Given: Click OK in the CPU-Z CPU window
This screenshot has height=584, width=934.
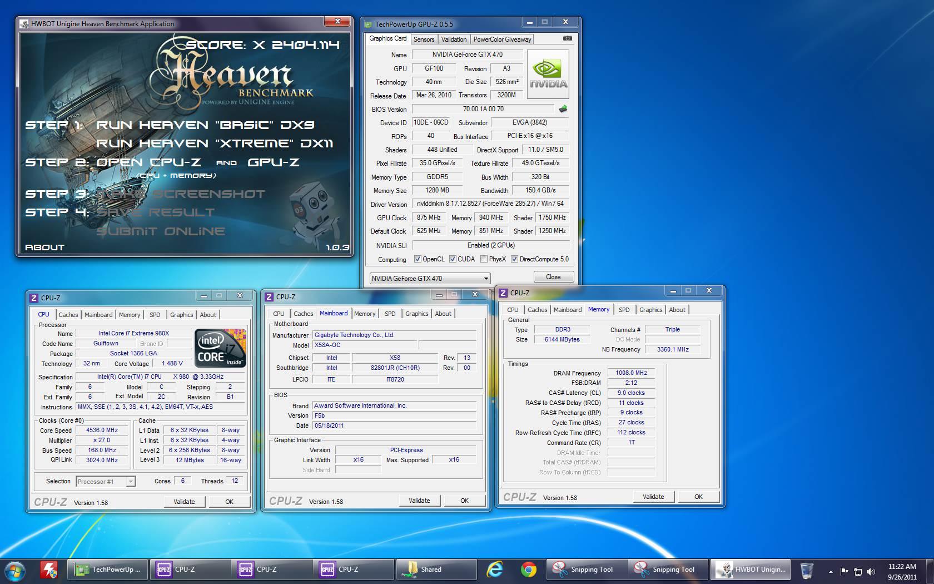Looking at the screenshot, I should pos(229,502).
